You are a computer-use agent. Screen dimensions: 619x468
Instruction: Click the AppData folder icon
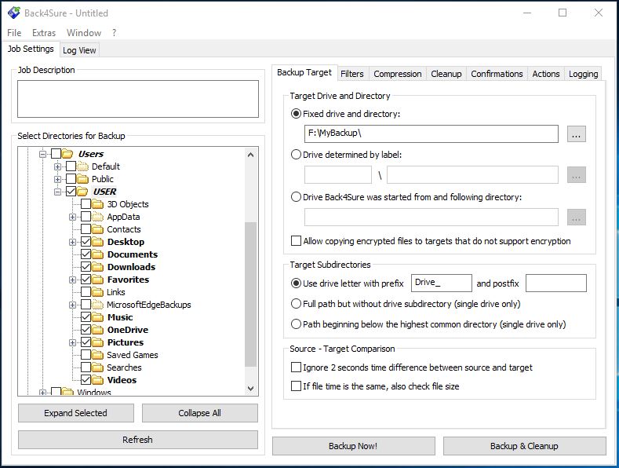pyautogui.click(x=97, y=217)
